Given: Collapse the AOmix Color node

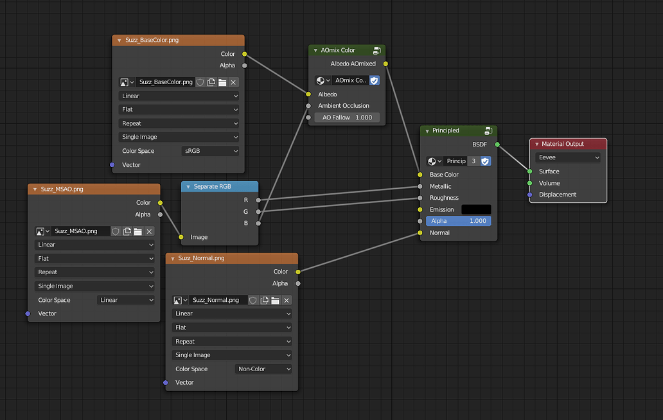Looking at the screenshot, I should [x=315, y=50].
